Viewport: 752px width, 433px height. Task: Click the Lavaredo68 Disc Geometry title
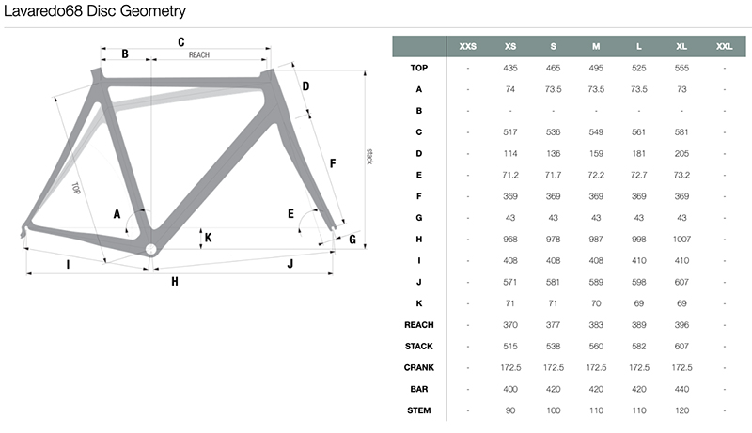click(x=93, y=12)
